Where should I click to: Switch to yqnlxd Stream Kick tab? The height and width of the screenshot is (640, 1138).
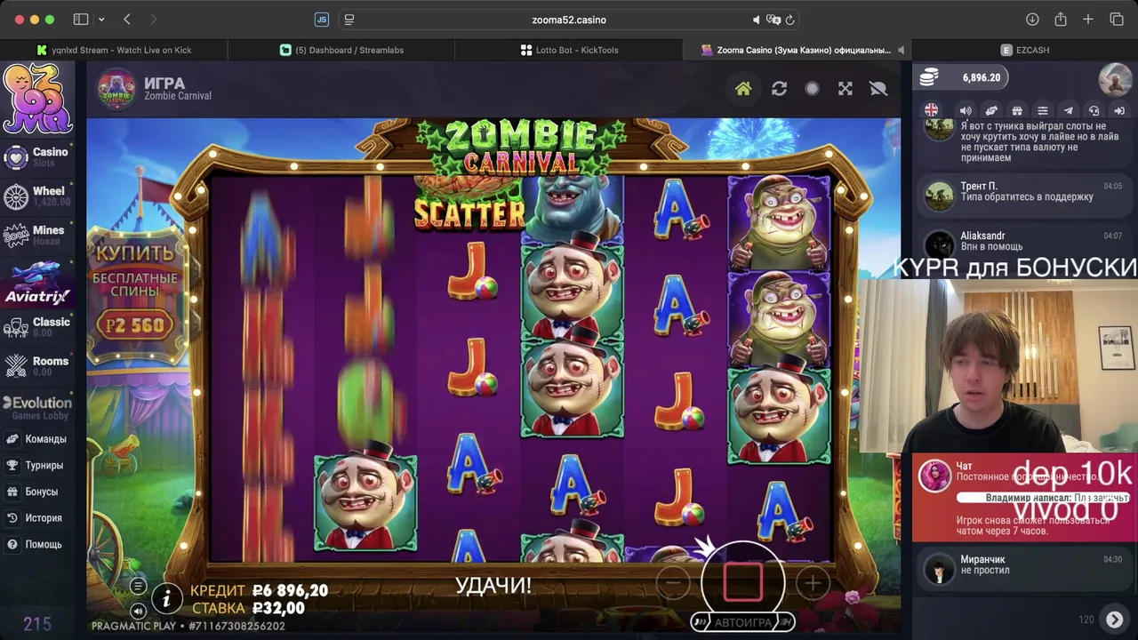point(114,50)
